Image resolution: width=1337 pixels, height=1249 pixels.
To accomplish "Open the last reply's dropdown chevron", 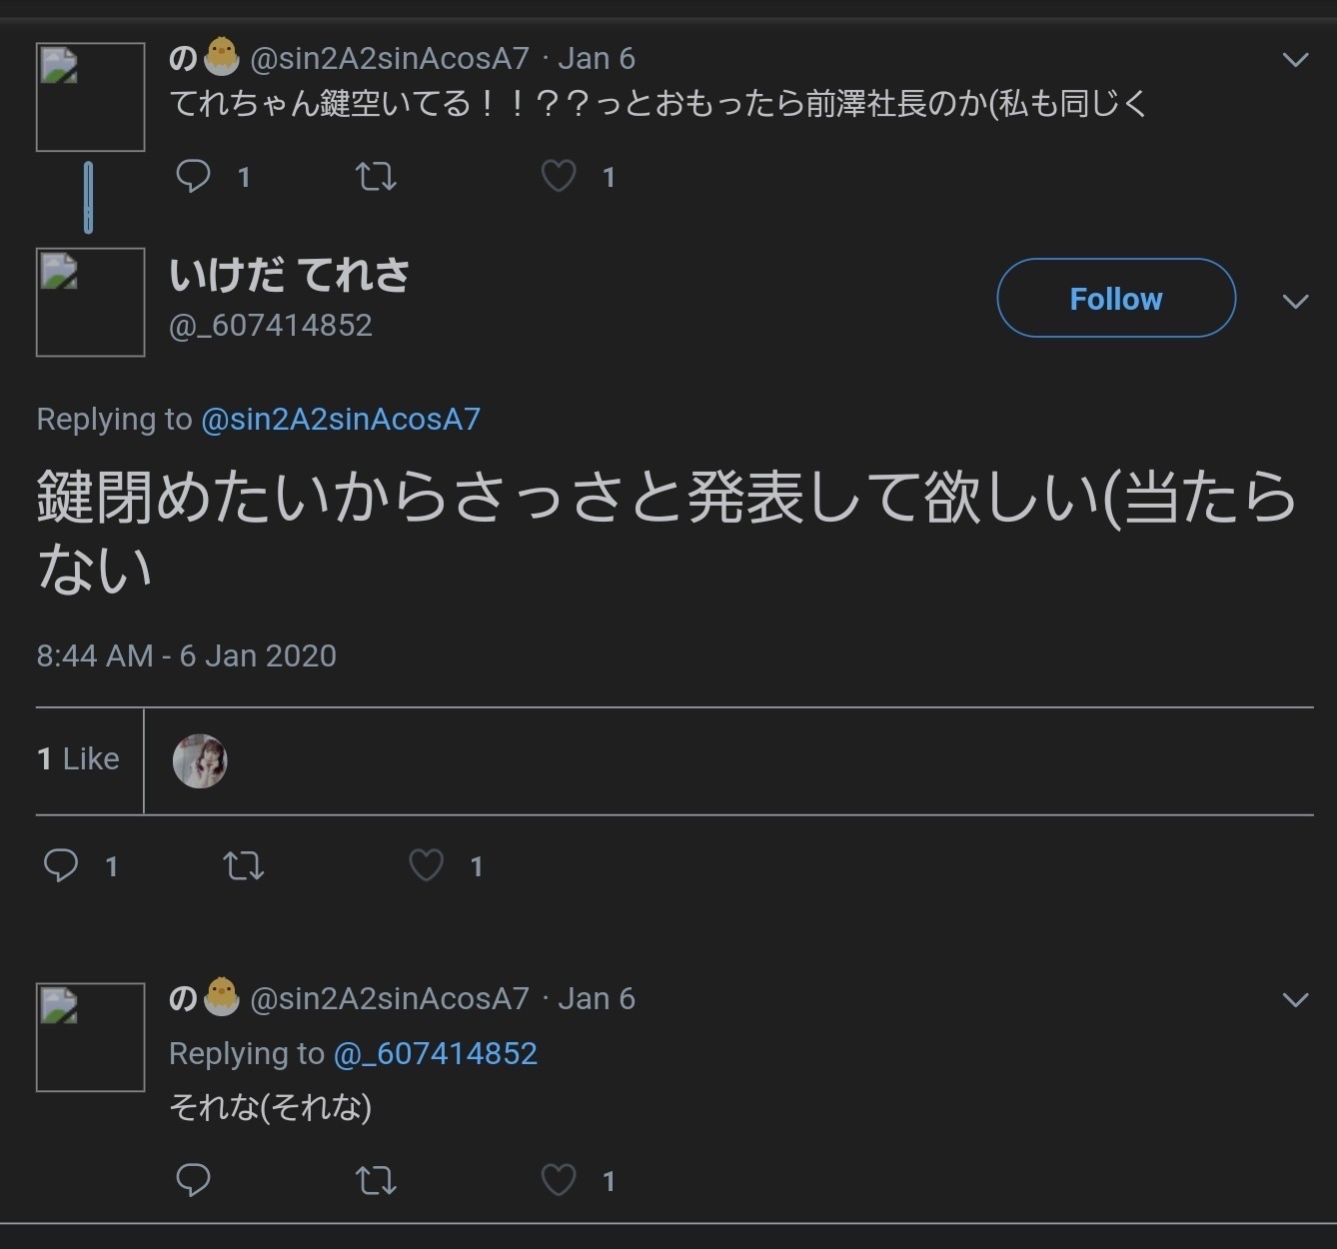I will tap(1295, 999).
